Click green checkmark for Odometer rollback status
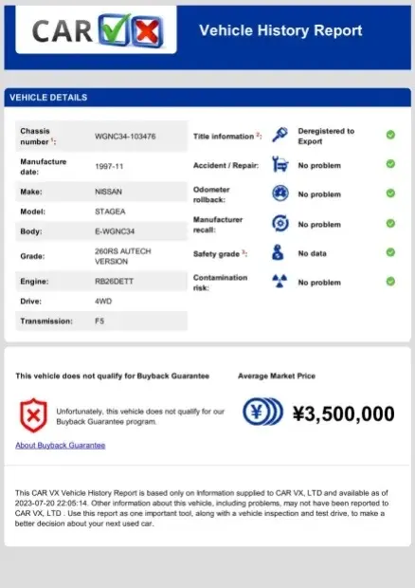 point(390,193)
